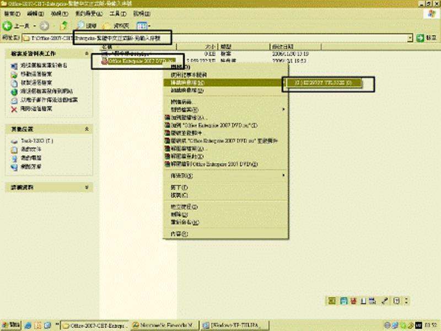Open the Help menu in Explorer
Image resolution: width=441 pixels, height=331 pixels.
(142, 13)
